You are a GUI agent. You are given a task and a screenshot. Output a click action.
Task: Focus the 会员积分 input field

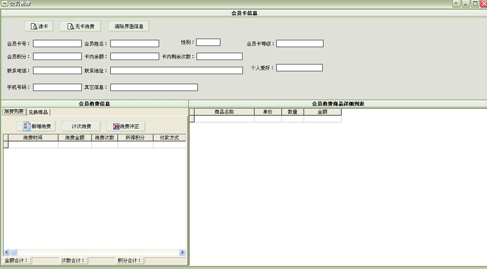point(57,56)
